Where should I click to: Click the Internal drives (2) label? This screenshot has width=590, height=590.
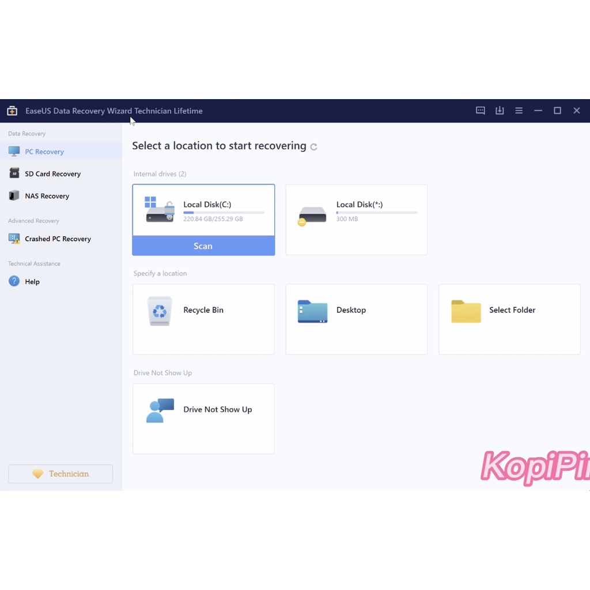160,174
